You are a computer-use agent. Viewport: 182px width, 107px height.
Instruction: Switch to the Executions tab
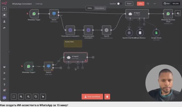pos(100,8)
